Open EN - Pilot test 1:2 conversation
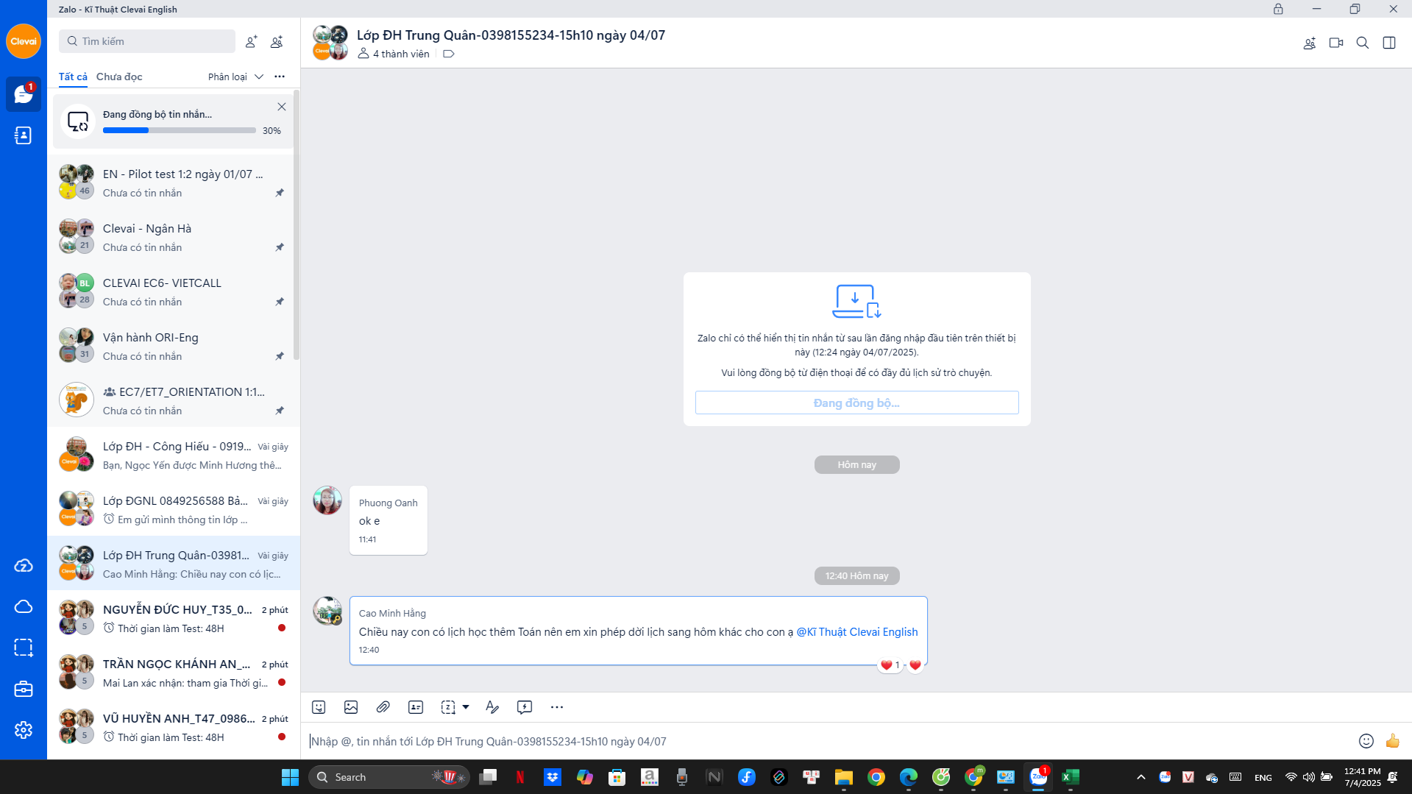Image resolution: width=1412 pixels, height=794 pixels. (x=174, y=182)
